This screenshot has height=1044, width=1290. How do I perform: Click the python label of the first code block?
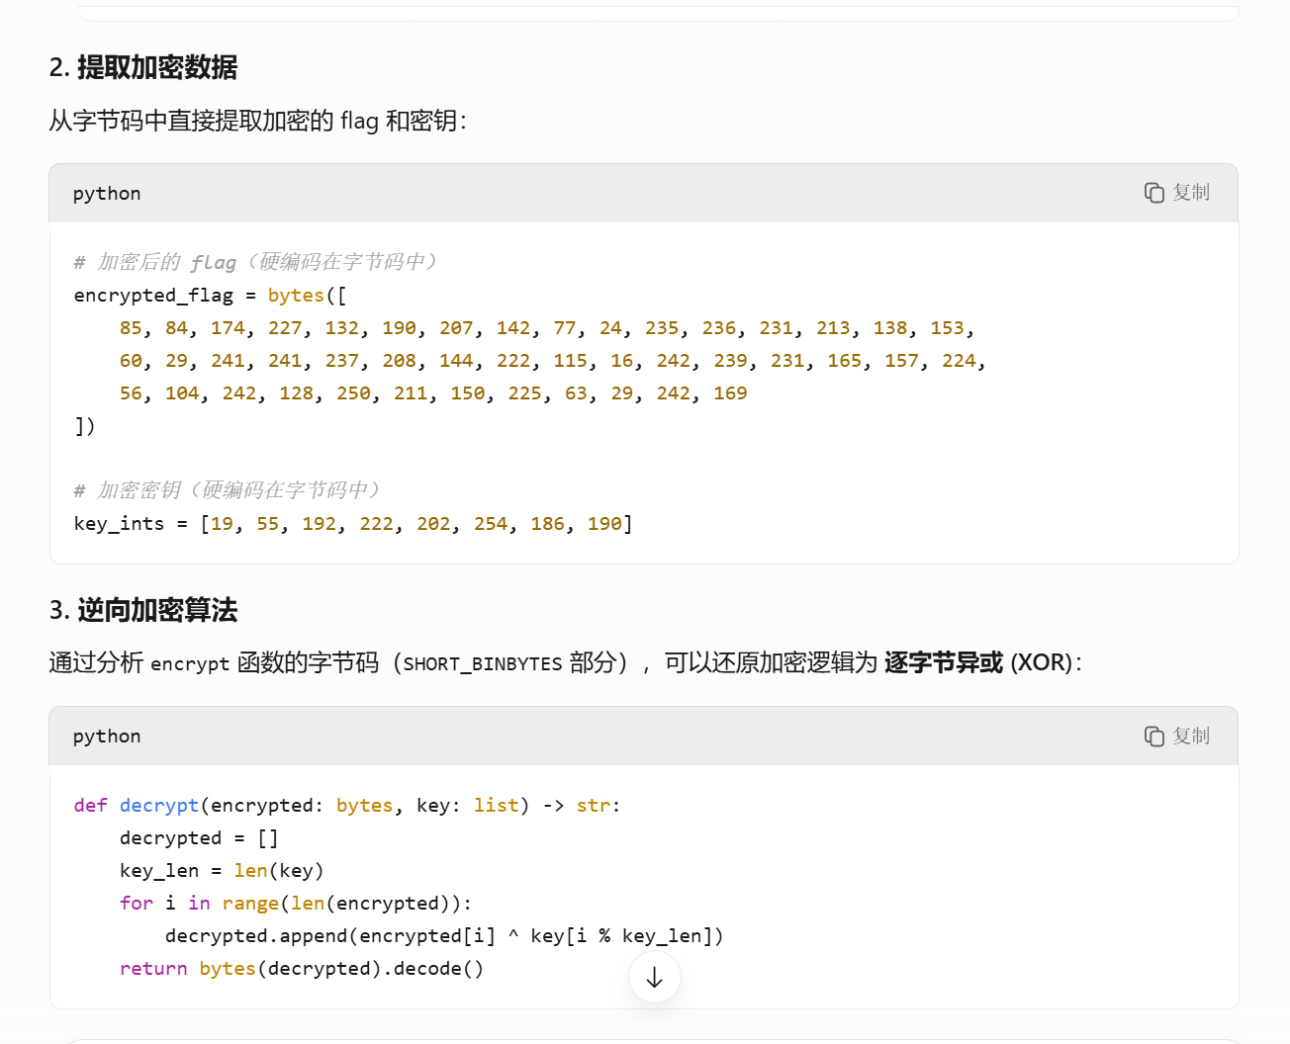pos(107,194)
